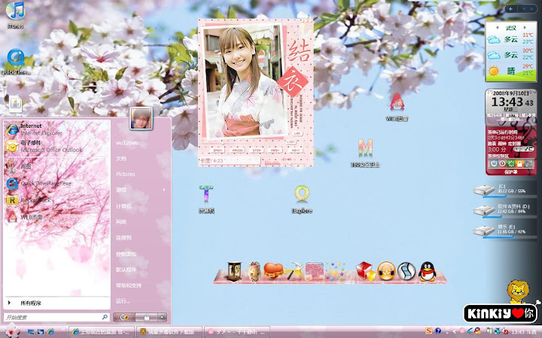This screenshot has width=542, height=338.
Task: Expand the 游戏 submenu in Start menu
Action: tap(140, 190)
